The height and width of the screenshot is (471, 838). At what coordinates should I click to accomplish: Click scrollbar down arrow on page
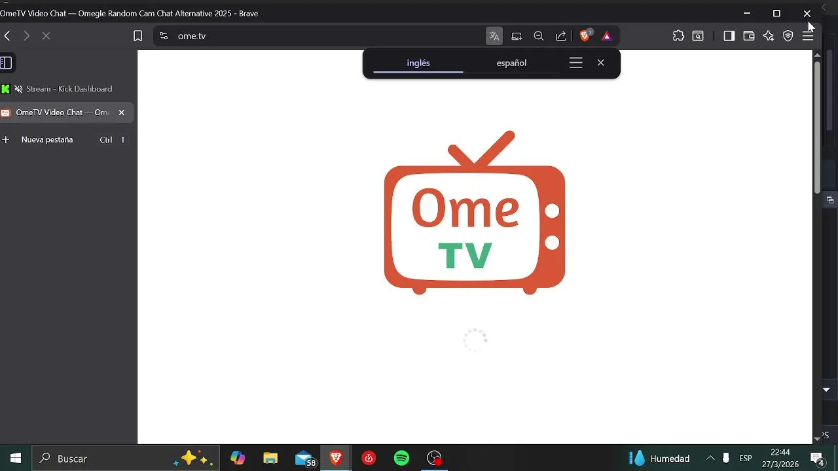click(817, 438)
